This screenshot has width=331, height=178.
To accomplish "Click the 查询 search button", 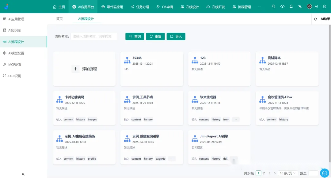I will click(x=135, y=36).
